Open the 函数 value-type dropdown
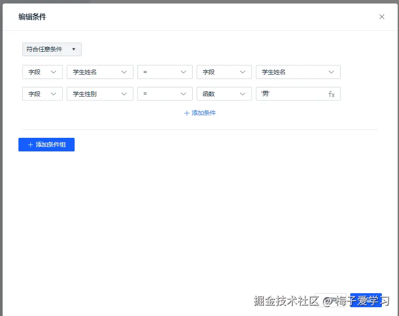Screen dimensions: 399x316 click(224, 93)
